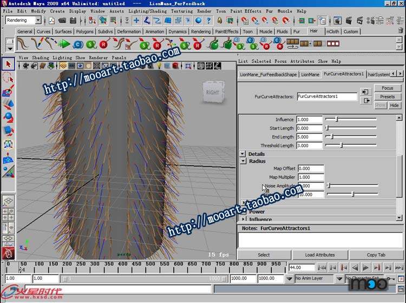Click the render current frame clapper icon
The image size is (406, 303).
coord(349,20)
